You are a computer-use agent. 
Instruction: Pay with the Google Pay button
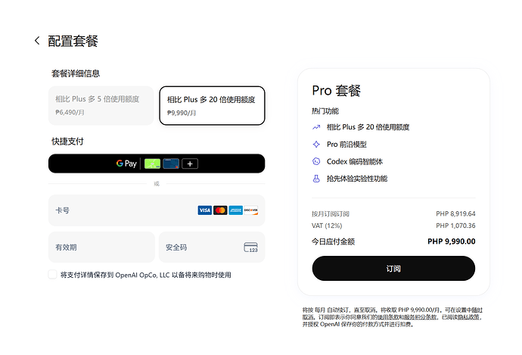[157, 163]
